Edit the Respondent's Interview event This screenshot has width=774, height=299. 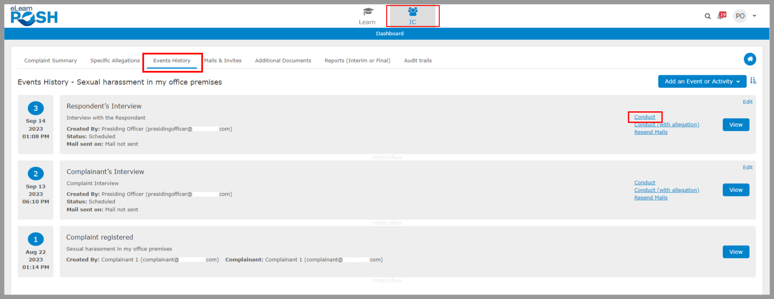[x=747, y=102]
